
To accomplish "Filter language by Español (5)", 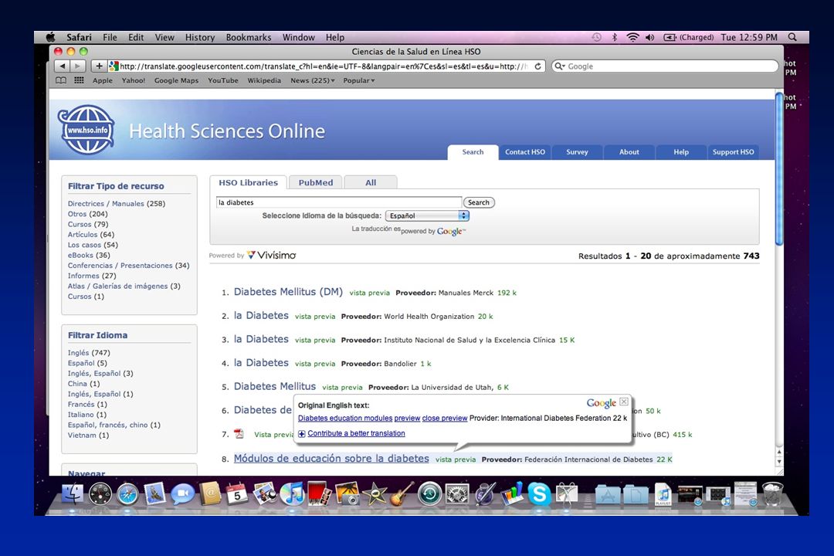I will click(87, 363).
